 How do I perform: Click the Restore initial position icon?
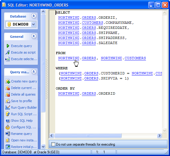(8, 147)
